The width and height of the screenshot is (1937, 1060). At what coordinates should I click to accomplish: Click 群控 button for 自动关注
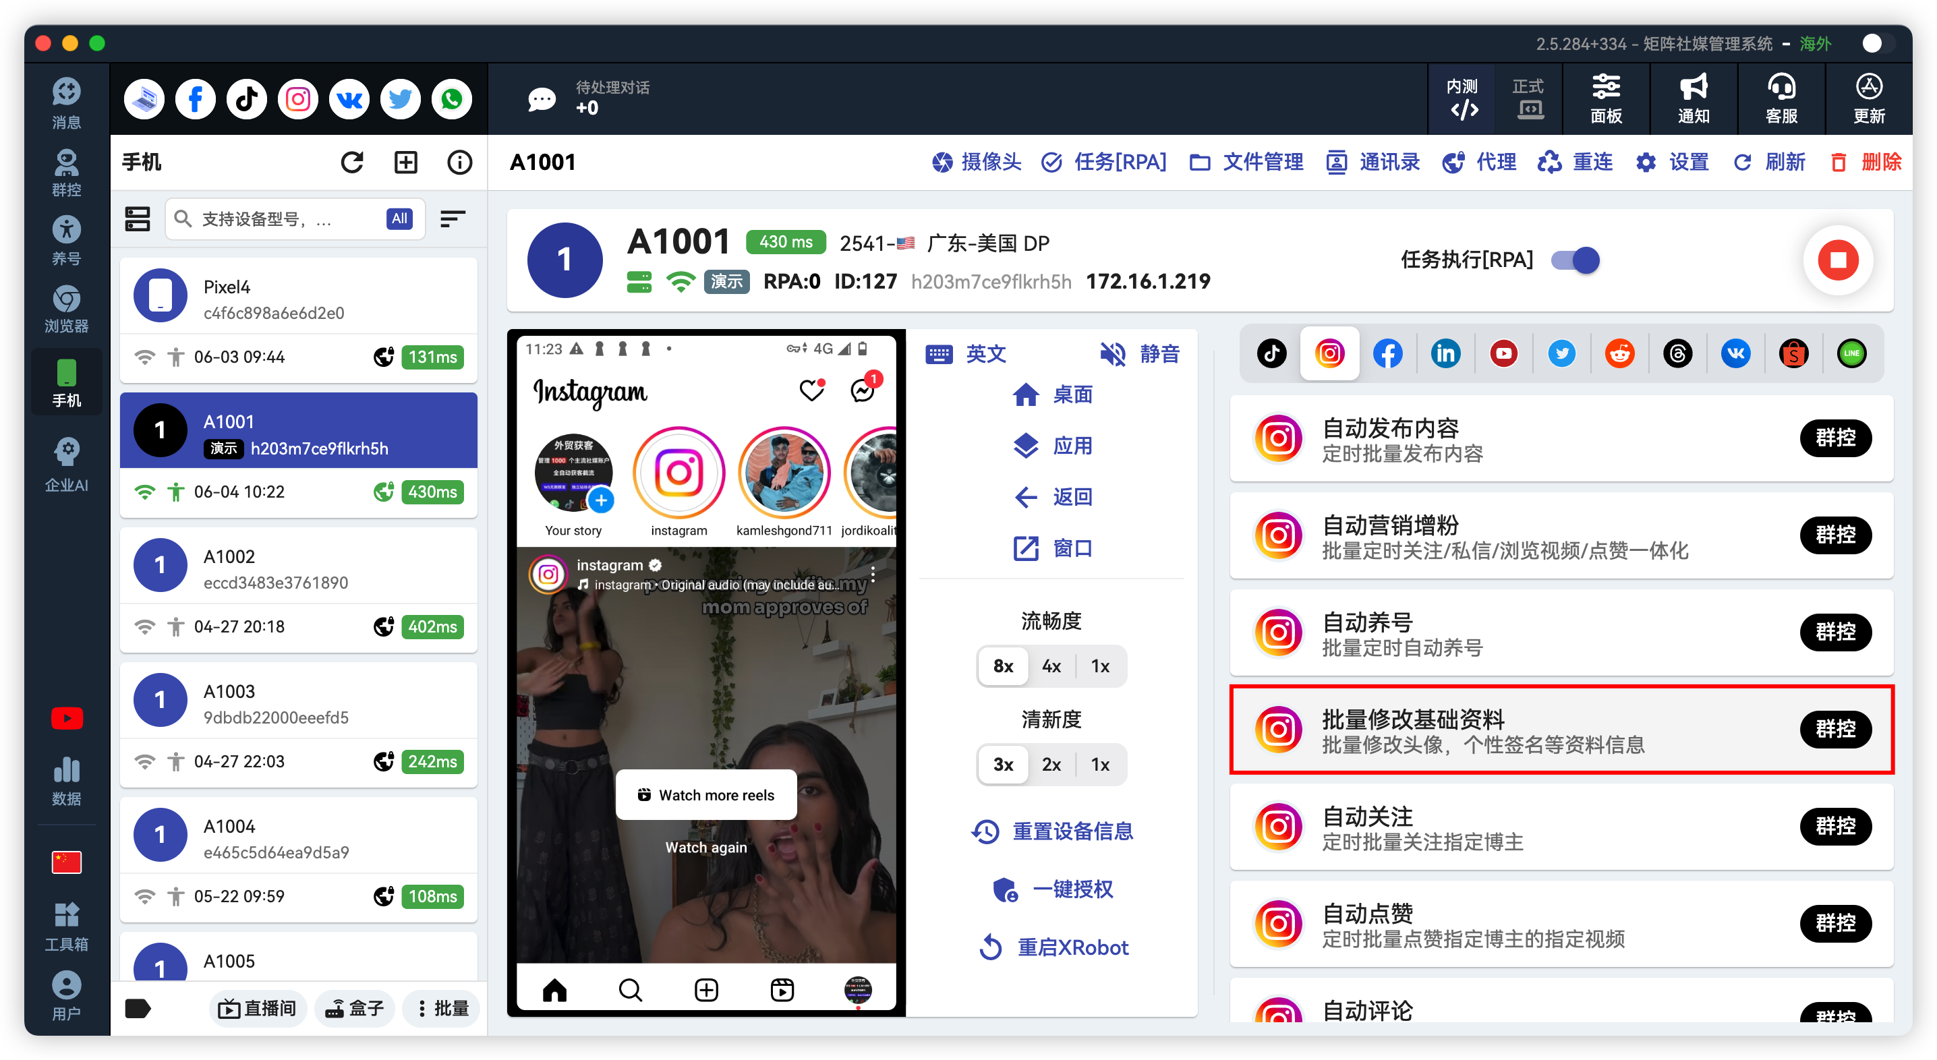(x=1835, y=826)
